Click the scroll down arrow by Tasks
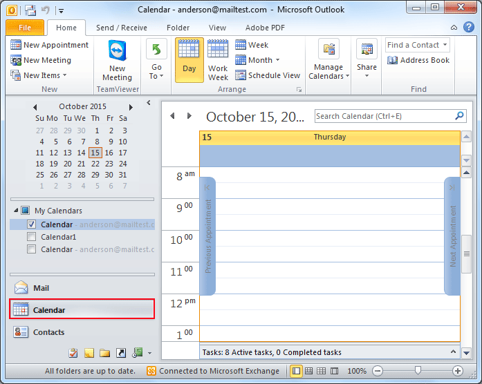482x384 pixels. point(467,353)
